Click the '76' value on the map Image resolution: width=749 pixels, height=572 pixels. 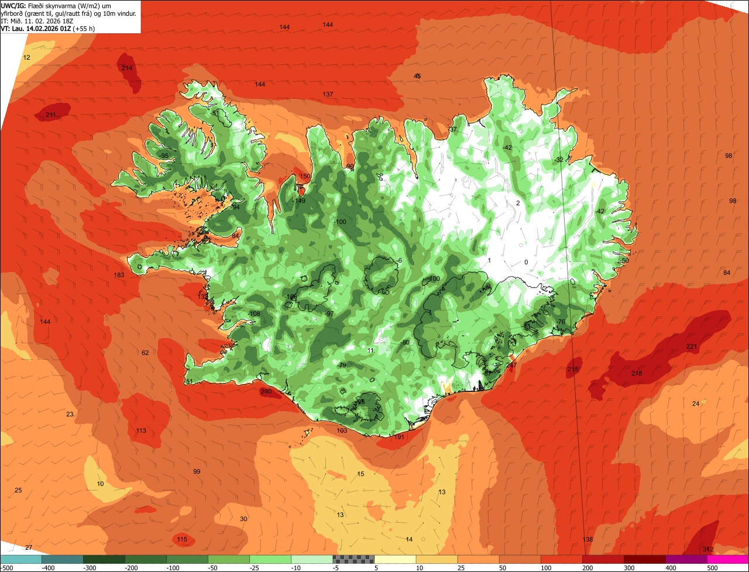pos(561,322)
